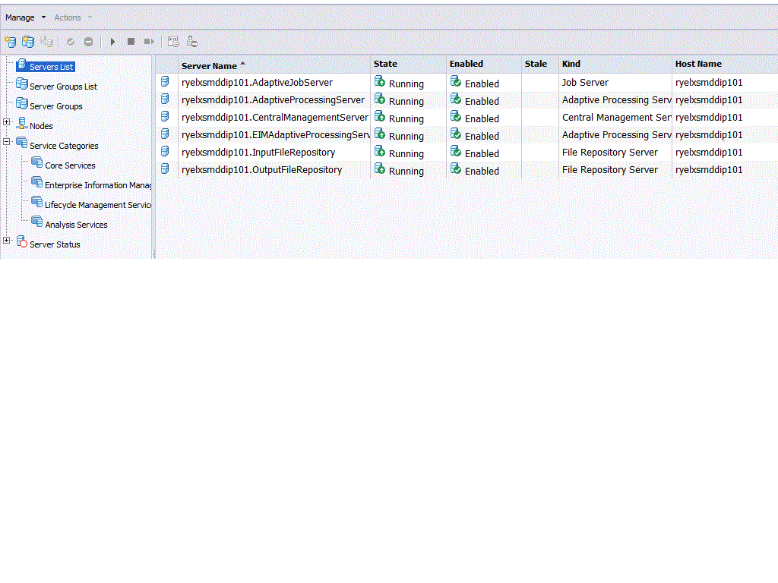Click the Host Name column header

699,64
